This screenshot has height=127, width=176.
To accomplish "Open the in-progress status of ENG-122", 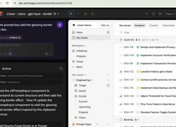I will 138,72.
